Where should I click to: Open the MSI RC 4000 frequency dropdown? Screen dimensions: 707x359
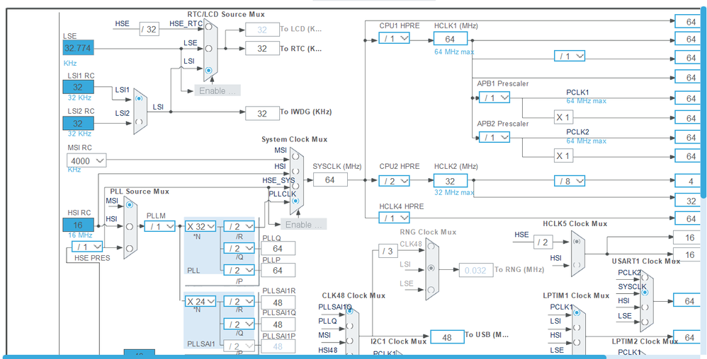(86, 160)
